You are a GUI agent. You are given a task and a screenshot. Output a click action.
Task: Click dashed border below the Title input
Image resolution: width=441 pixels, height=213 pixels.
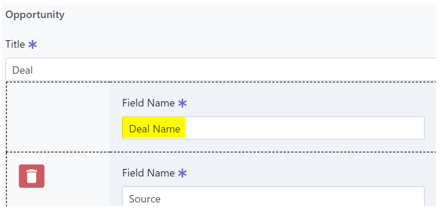coord(220,82)
